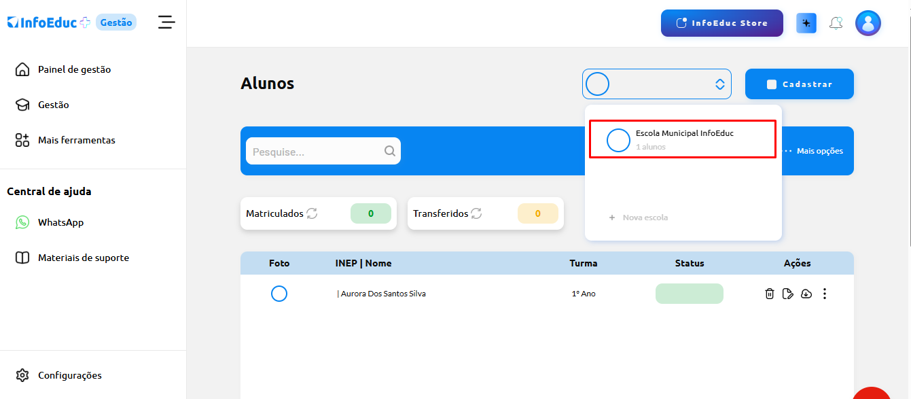
Task: Open Painel de gestão menu item
Action: coord(74,69)
